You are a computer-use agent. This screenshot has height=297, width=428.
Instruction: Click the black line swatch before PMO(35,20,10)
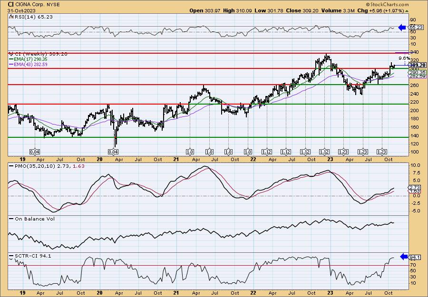pyautogui.click(x=11, y=166)
